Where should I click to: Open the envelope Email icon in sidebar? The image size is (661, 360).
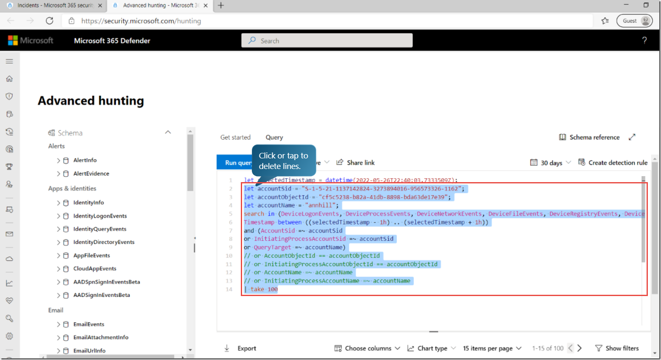[9, 234]
